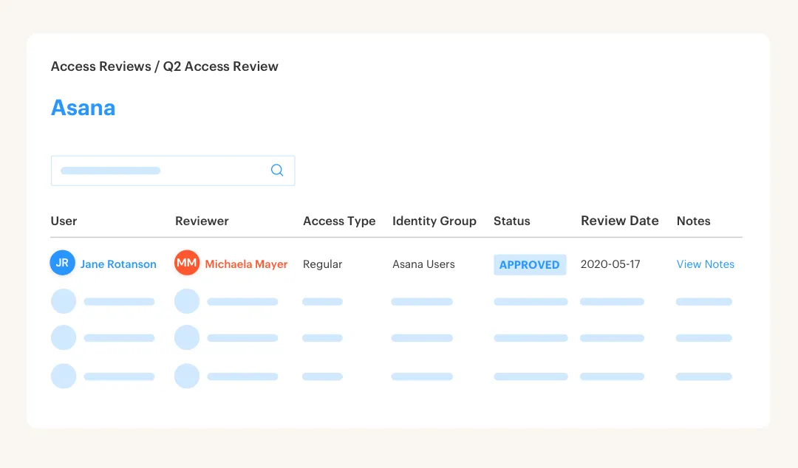This screenshot has height=468, width=798.
Task: Click the 2020-05-17 review date cell
Action: (610, 264)
